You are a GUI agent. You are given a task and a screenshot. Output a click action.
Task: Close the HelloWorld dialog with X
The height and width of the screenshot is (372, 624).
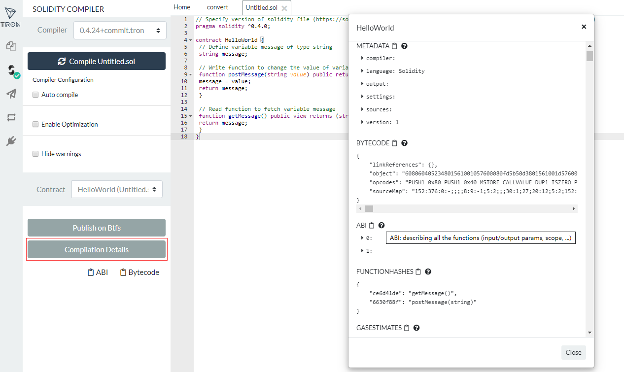pos(584,27)
